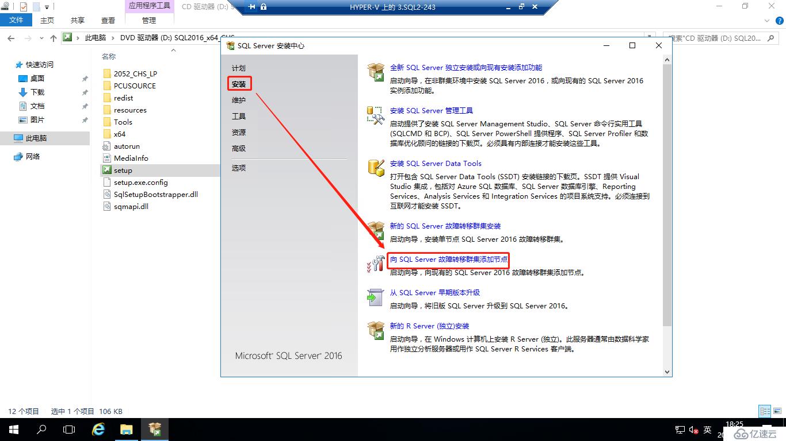Image resolution: width=786 pixels, height=441 pixels.
Task: Click the 名称 column header
Action: click(109, 57)
